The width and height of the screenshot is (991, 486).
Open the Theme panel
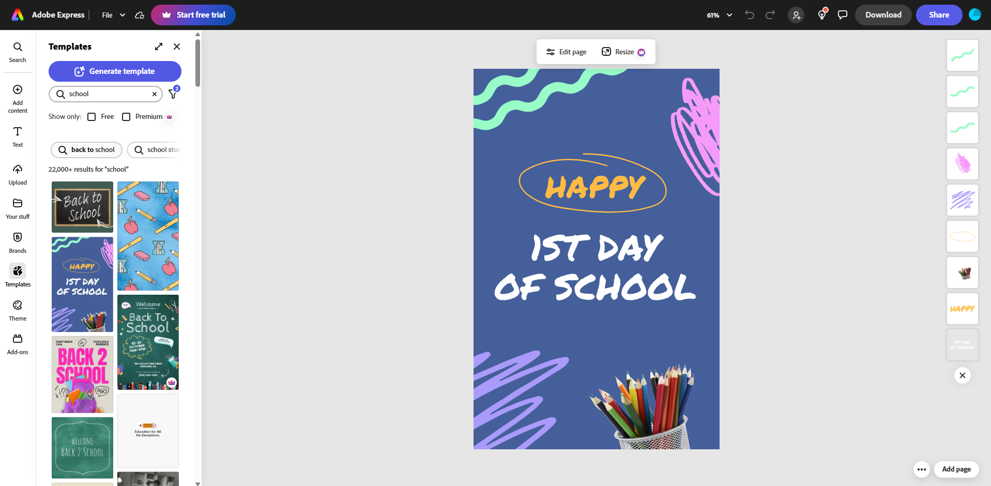click(17, 309)
